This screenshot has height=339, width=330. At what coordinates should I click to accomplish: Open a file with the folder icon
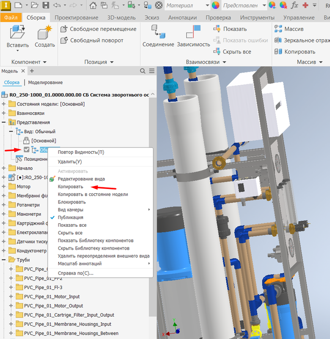click(35, 5)
